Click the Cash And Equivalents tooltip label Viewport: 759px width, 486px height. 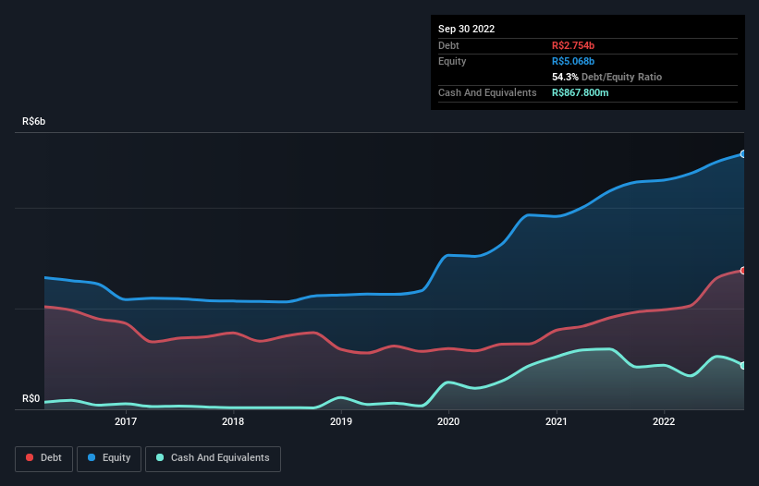pyautogui.click(x=487, y=92)
